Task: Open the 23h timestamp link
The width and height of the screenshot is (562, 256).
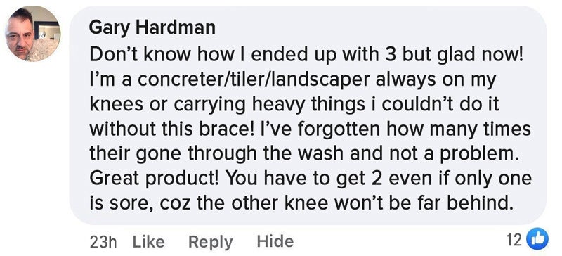Action: click(103, 242)
